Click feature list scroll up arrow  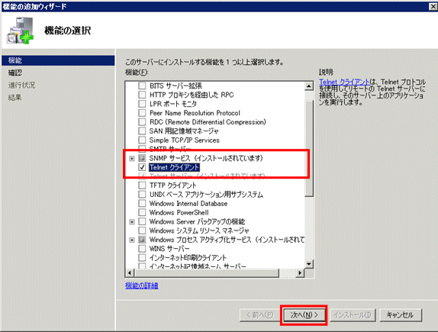click(x=309, y=86)
